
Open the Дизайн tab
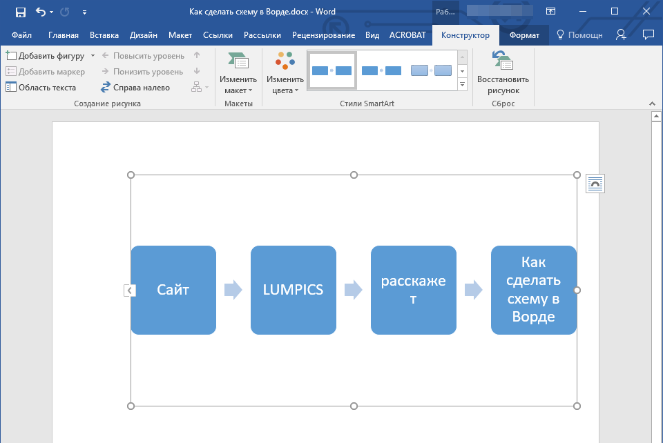[144, 35]
